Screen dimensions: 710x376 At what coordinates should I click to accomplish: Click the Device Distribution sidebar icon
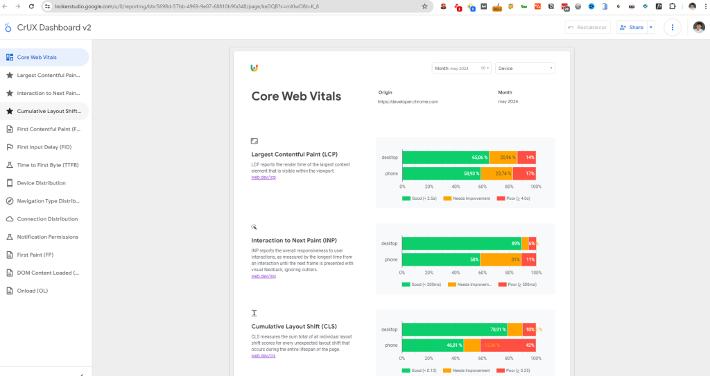point(10,183)
